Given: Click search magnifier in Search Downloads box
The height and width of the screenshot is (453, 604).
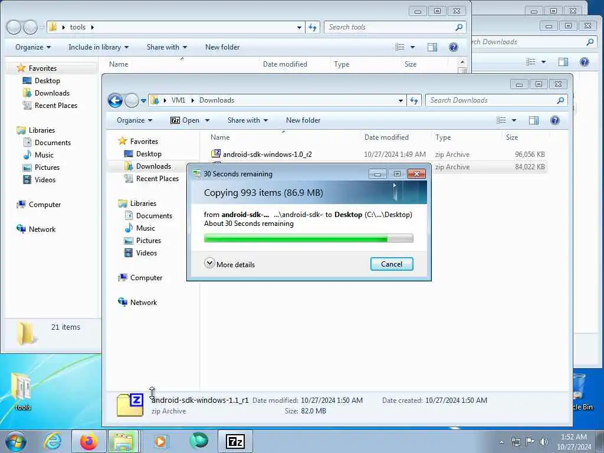Looking at the screenshot, I should (560, 100).
